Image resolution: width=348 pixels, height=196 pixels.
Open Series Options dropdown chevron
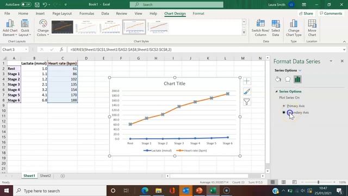(x=300, y=70)
